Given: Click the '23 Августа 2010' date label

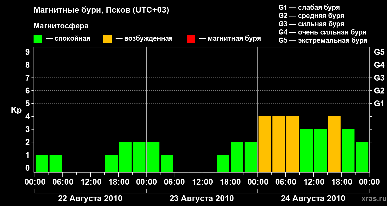Looking at the screenshot, I should (202, 199).
